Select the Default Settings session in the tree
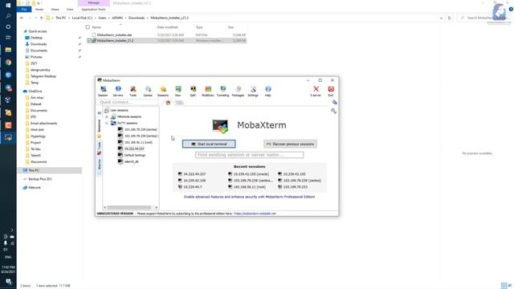 tap(132, 155)
